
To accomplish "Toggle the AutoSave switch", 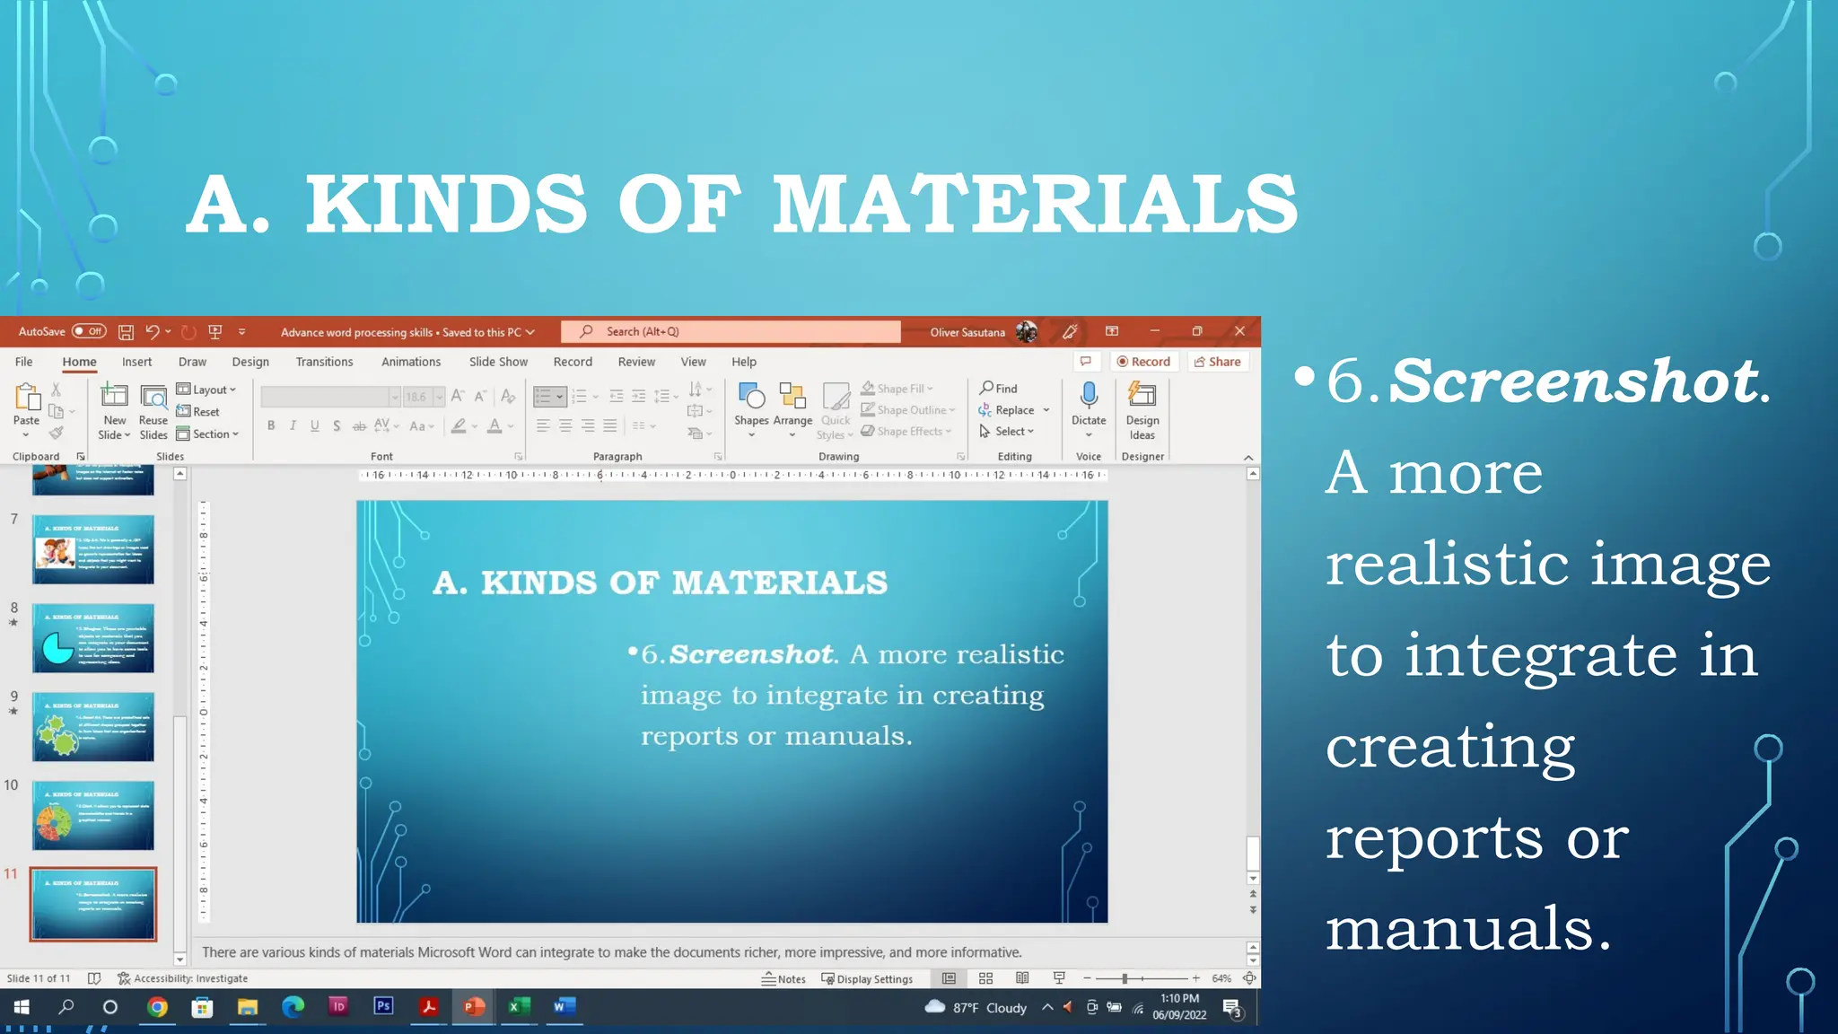I will [89, 331].
